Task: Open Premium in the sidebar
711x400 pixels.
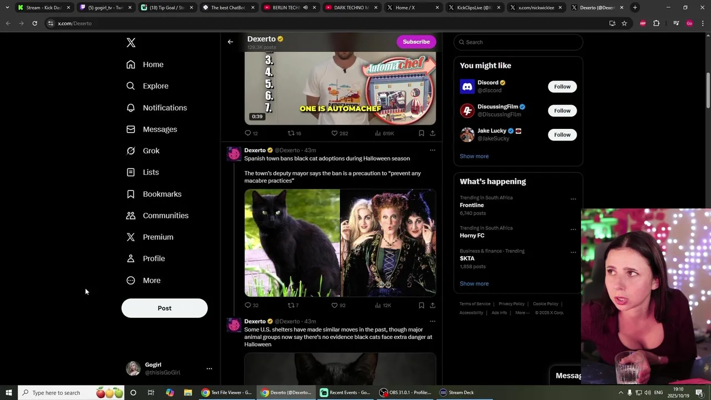Action: point(150,237)
